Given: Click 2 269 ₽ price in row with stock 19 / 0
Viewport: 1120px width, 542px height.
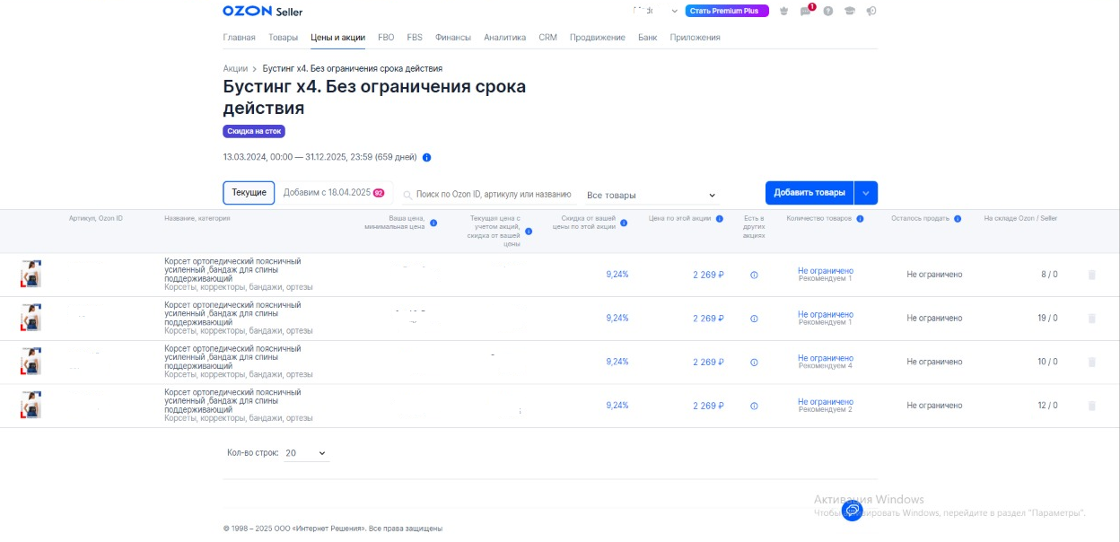Looking at the screenshot, I should [708, 319].
